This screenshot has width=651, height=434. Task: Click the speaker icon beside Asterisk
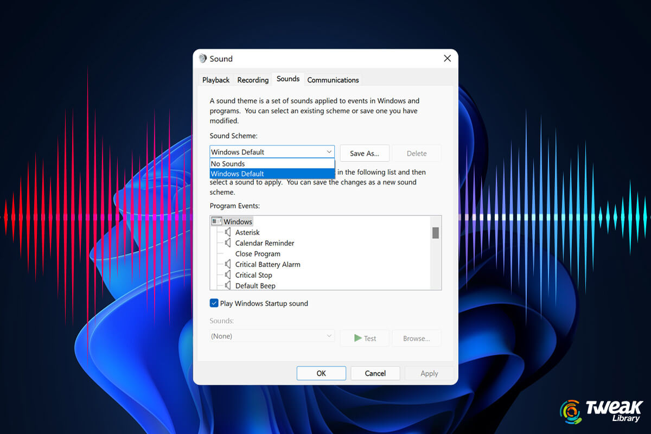point(228,232)
